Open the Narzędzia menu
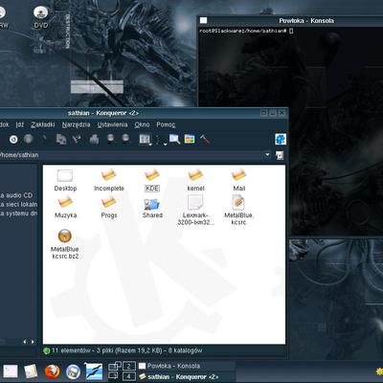 76,124
